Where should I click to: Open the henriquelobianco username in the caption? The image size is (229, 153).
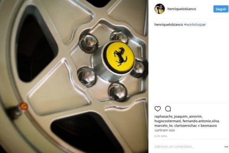coord(169,24)
